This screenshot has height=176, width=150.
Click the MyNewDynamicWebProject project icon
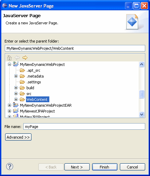click(x=16, y=64)
